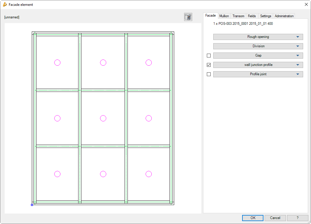This screenshot has height=224, width=311.
Task: Select the magenta circle in the top-left field
Action: (x=57, y=62)
